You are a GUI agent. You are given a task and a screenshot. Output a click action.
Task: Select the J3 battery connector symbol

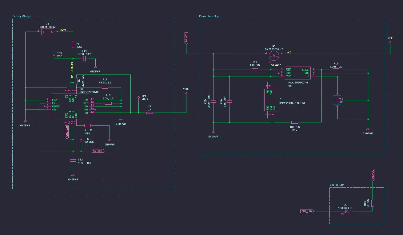(x=47, y=32)
